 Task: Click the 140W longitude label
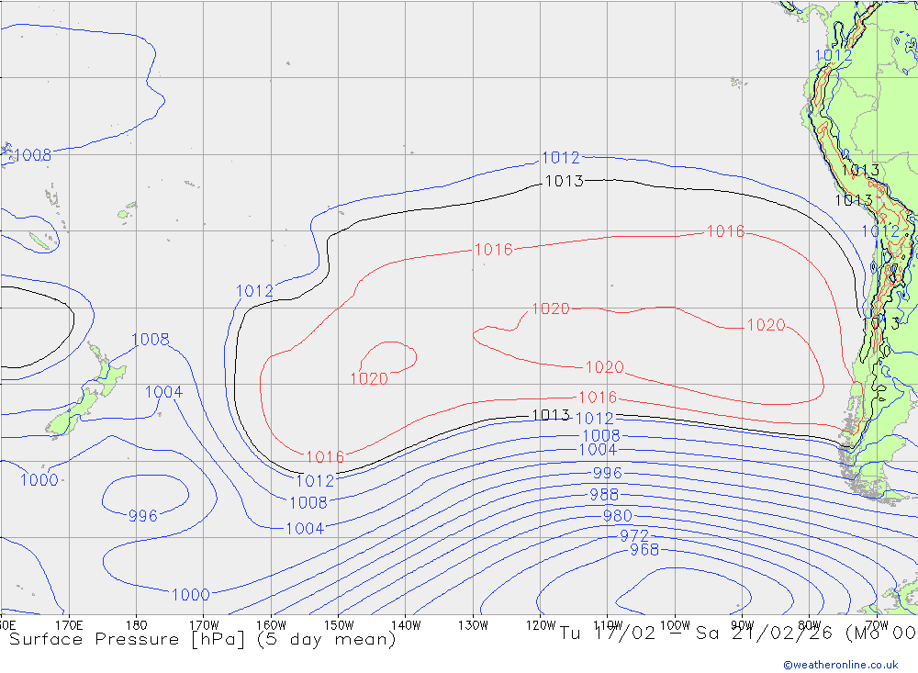pyautogui.click(x=406, y=625)
